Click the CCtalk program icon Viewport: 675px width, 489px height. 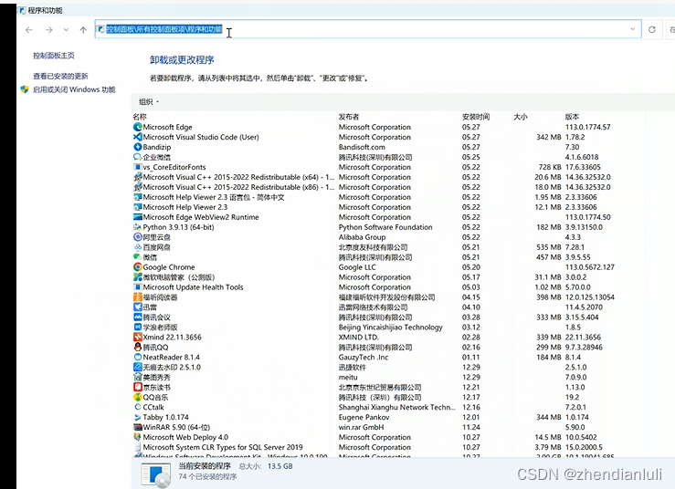tap(137, 407)
